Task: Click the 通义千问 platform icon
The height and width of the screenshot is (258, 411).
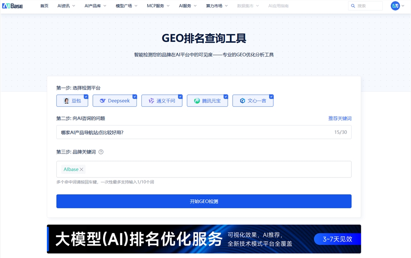Action: tap(151, 101)
